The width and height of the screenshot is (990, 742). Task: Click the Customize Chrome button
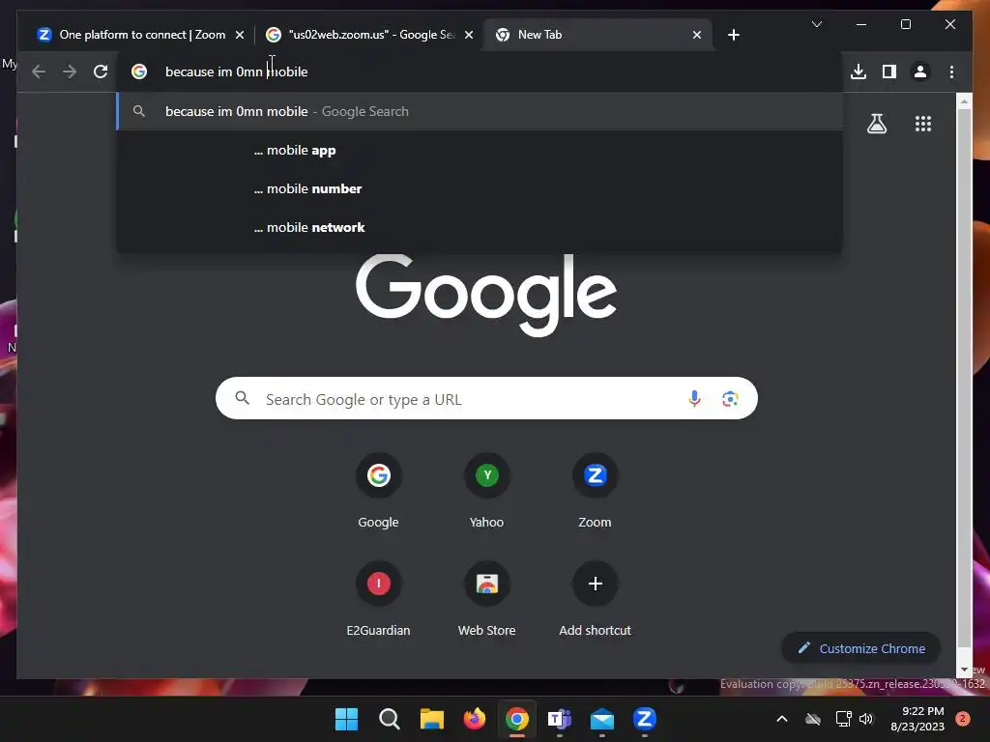click(861, 648)
